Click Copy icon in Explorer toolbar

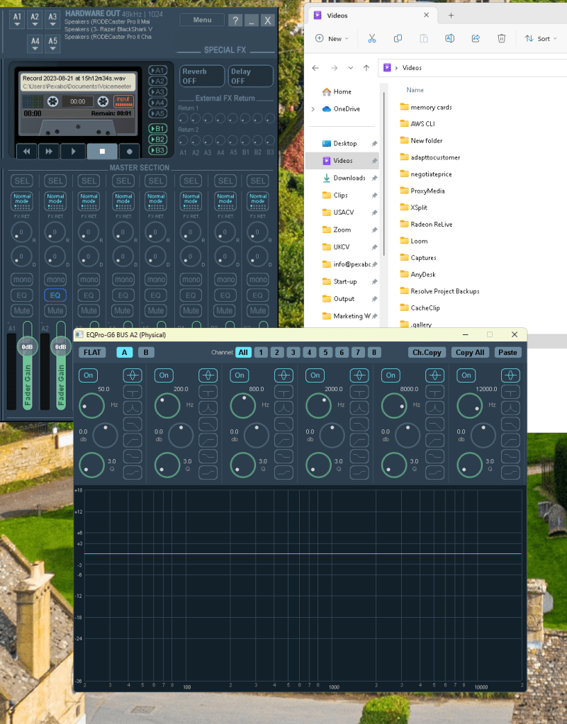(398, 38)
